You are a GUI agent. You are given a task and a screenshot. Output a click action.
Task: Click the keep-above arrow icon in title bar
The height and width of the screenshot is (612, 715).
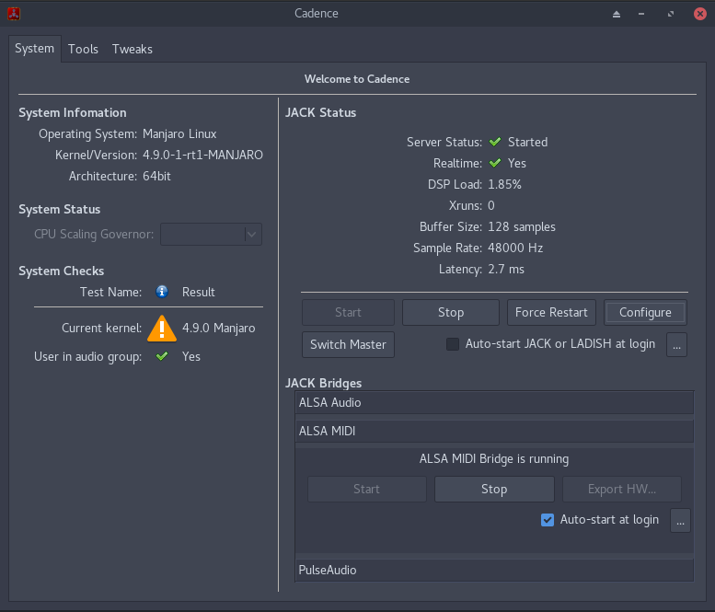pyautogui.click(x=617, y=14)
